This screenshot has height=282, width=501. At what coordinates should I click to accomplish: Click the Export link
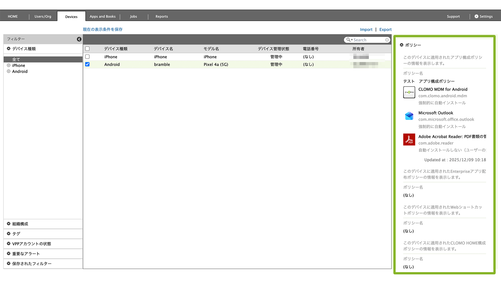coord(385,30)
